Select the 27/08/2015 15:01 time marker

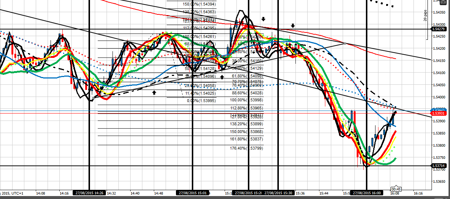pyautogui.click(x=193, y=193)
